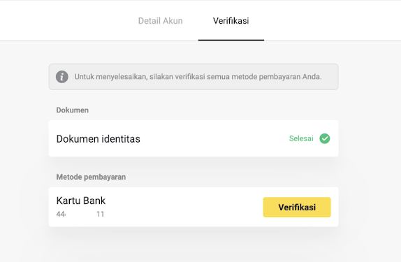Click the black underline beneath Verifikasi tab
The height and width of the screenshot is (262, 401).
(231, 40)
